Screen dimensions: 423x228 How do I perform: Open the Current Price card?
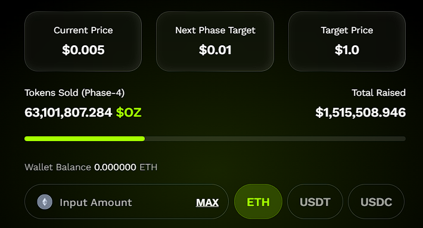pyautogui.click(x=83, y=41)
